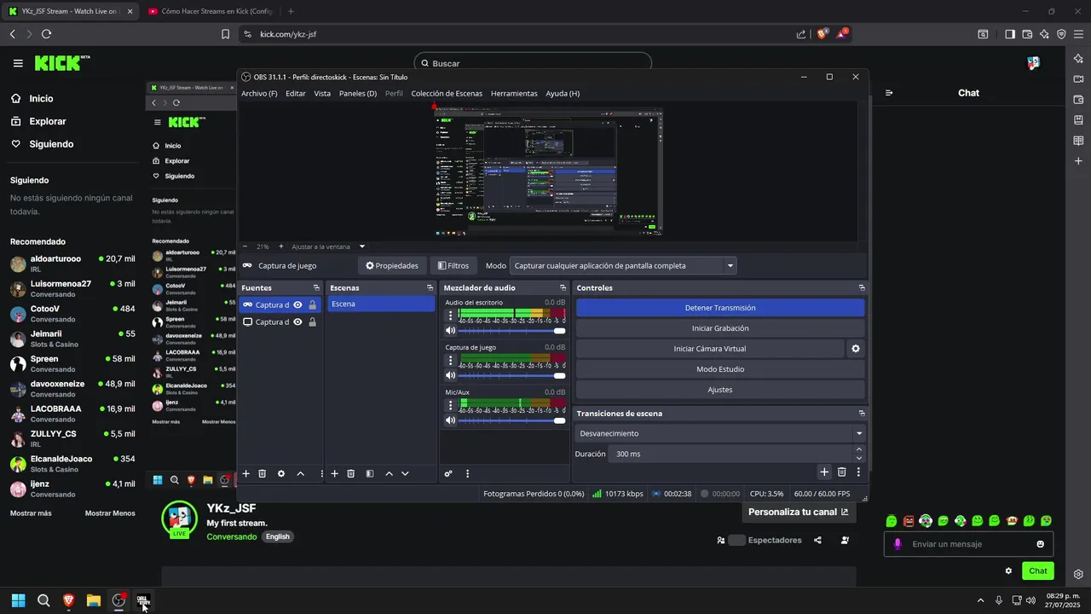Click Iniciar Grabación button

pos(720,328)
